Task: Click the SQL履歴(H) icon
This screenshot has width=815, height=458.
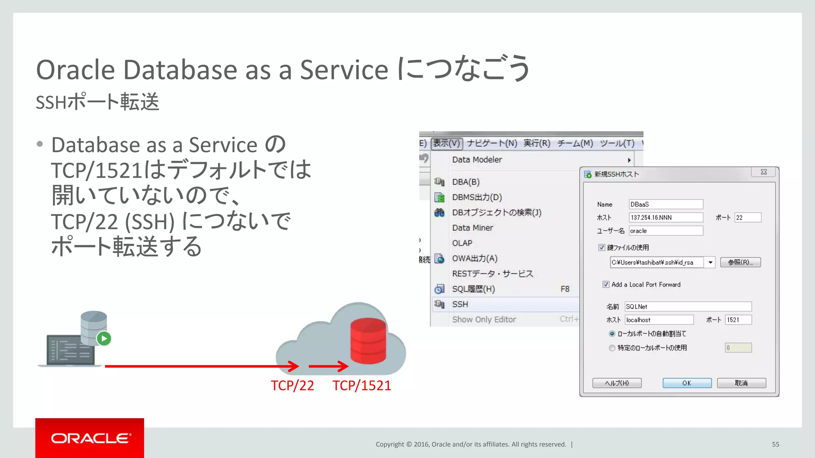Action: click(x=439, y=289)
